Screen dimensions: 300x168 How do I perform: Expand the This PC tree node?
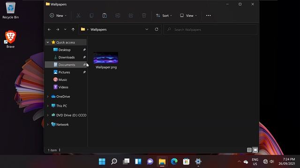48,106
